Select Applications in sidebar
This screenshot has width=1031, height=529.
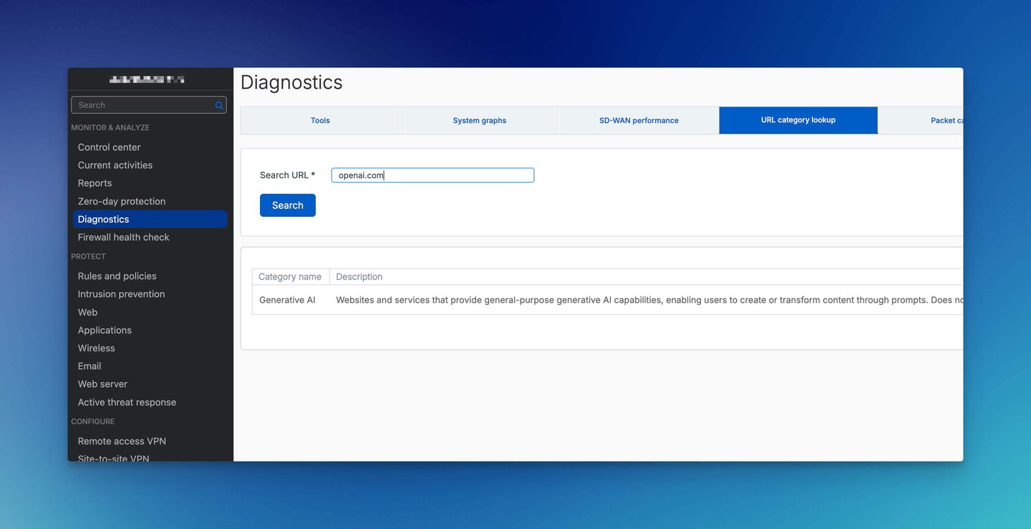(105, 330)
